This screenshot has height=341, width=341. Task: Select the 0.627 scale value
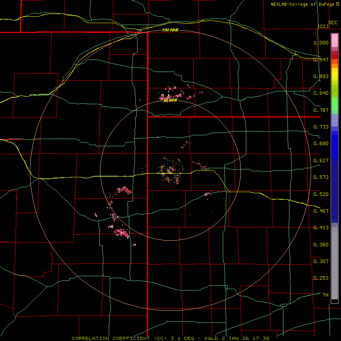coord(321,161)
